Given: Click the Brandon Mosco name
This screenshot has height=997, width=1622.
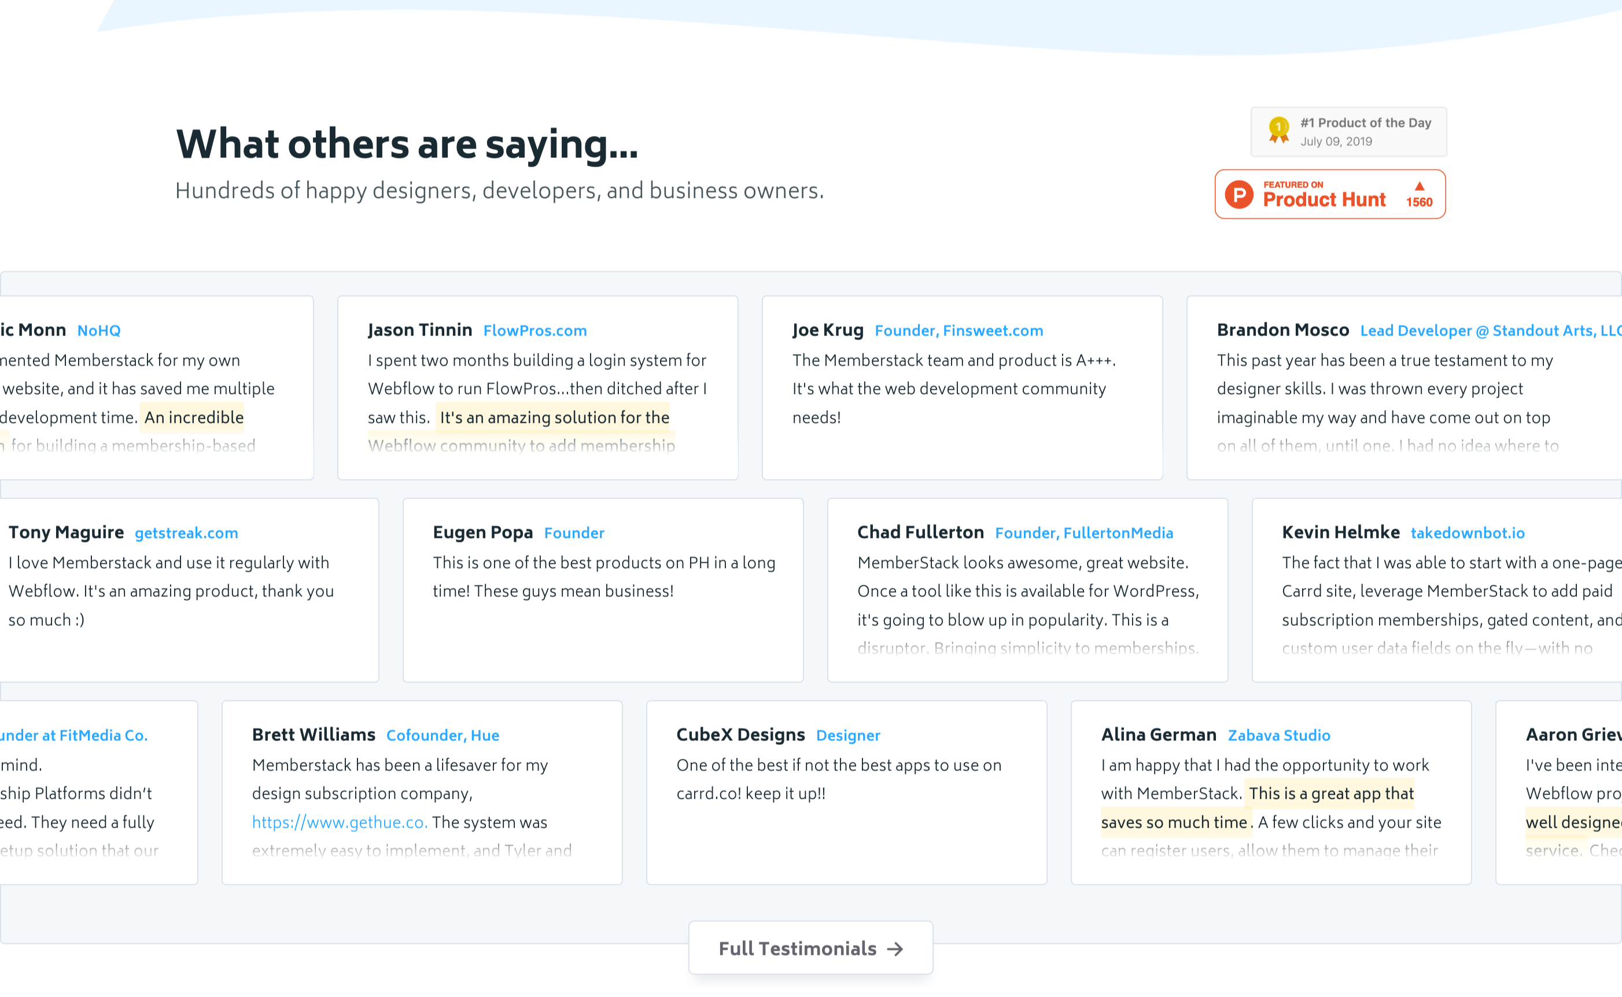Looking at the screenshot, I should coord(1282,330).
